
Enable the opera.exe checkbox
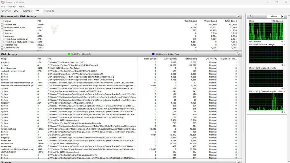(2, 36)
